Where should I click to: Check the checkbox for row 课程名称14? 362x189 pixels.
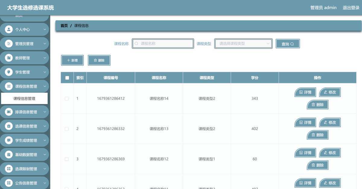(67, 99)
